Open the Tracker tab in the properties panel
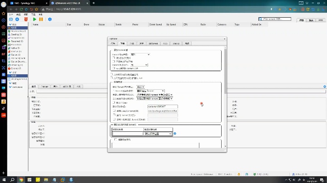 tap(45, 87)
